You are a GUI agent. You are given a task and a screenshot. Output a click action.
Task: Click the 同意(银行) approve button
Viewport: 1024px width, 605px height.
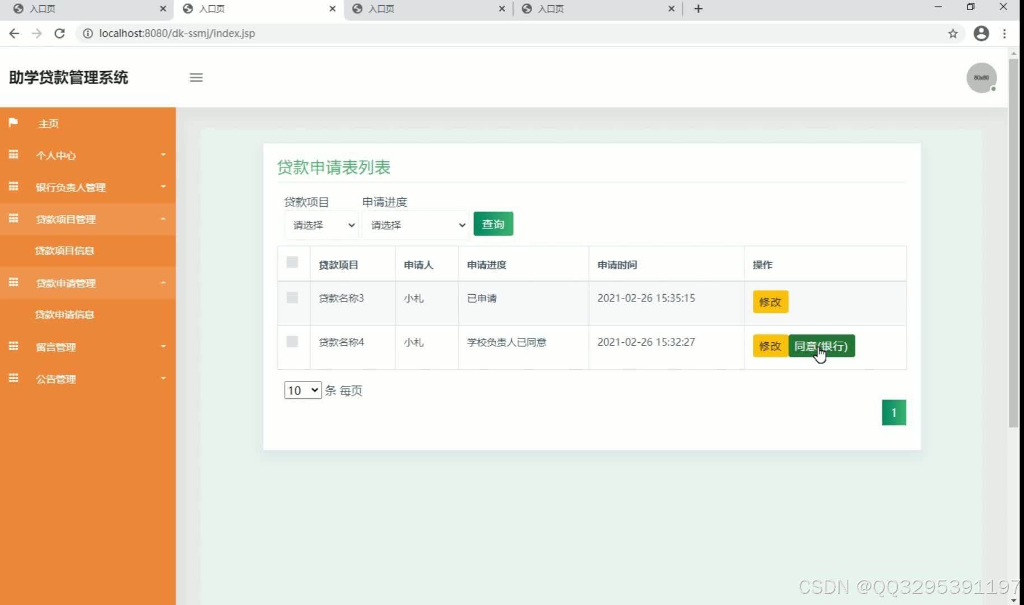pos(821,346)
